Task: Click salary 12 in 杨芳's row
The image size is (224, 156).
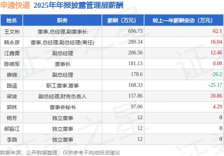Action: [x=140, y=117]
